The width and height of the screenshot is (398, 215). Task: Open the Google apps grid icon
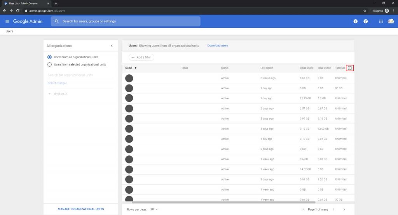(381, 21)
